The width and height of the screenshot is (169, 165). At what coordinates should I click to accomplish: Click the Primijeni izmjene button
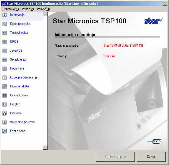point(115,157)
